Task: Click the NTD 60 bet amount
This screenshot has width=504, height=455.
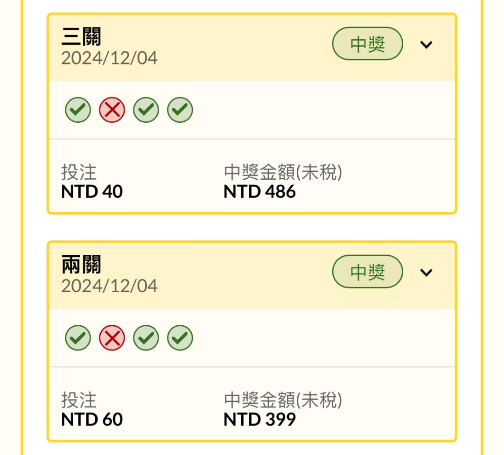Action: tap(92, 420)
